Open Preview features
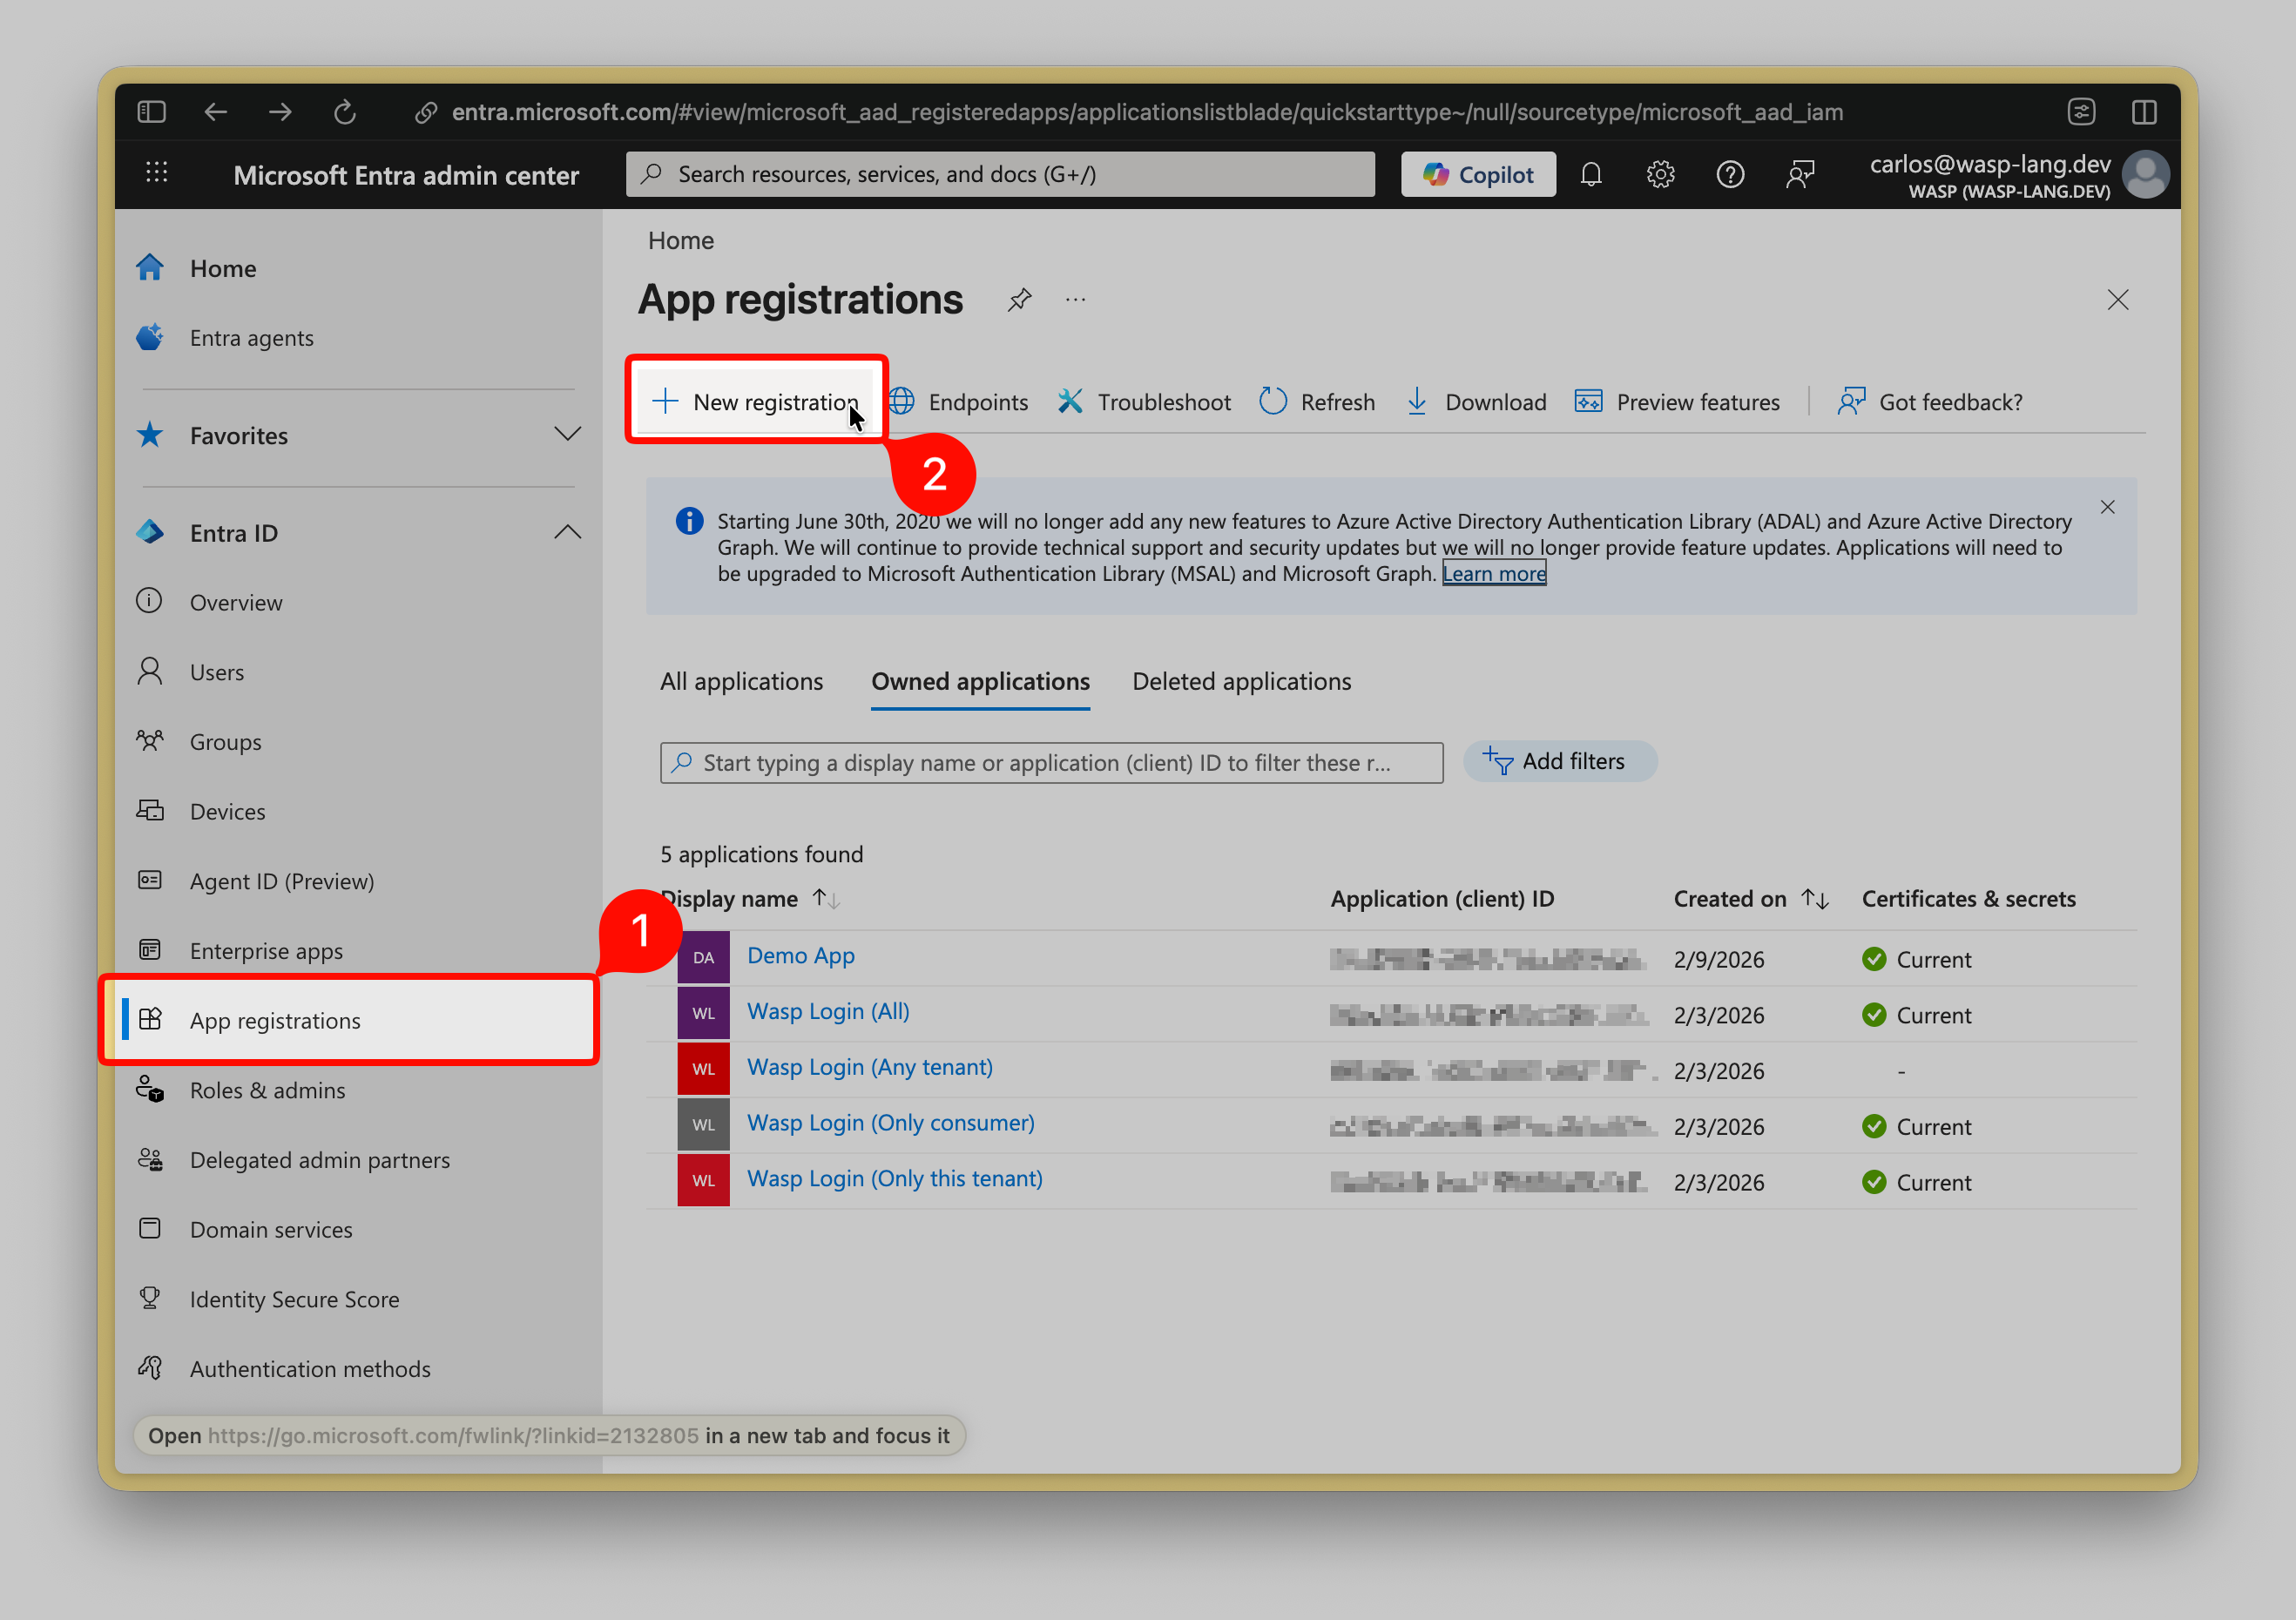 point(1678,401)
